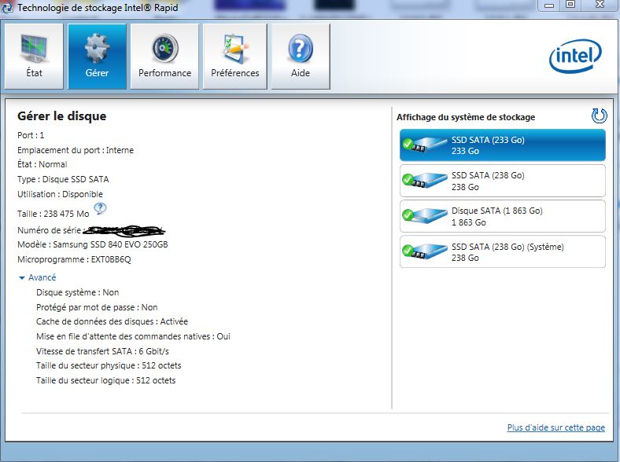Collapse the Avancé section

tap(38, 277)
